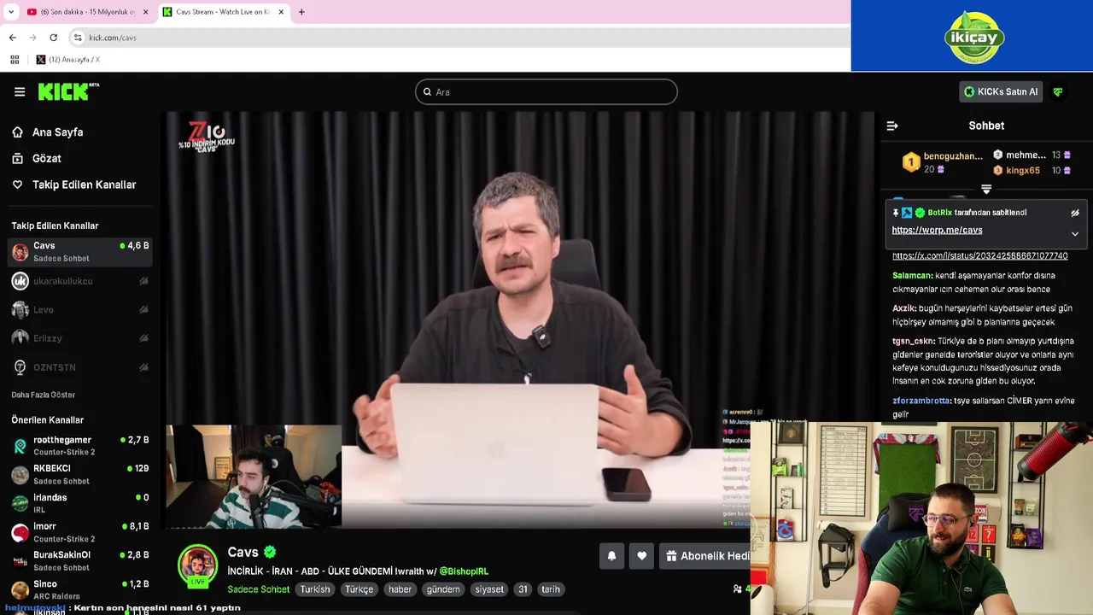1093x615 pixels.
Task: Reload the page
Action: (53, 38)
